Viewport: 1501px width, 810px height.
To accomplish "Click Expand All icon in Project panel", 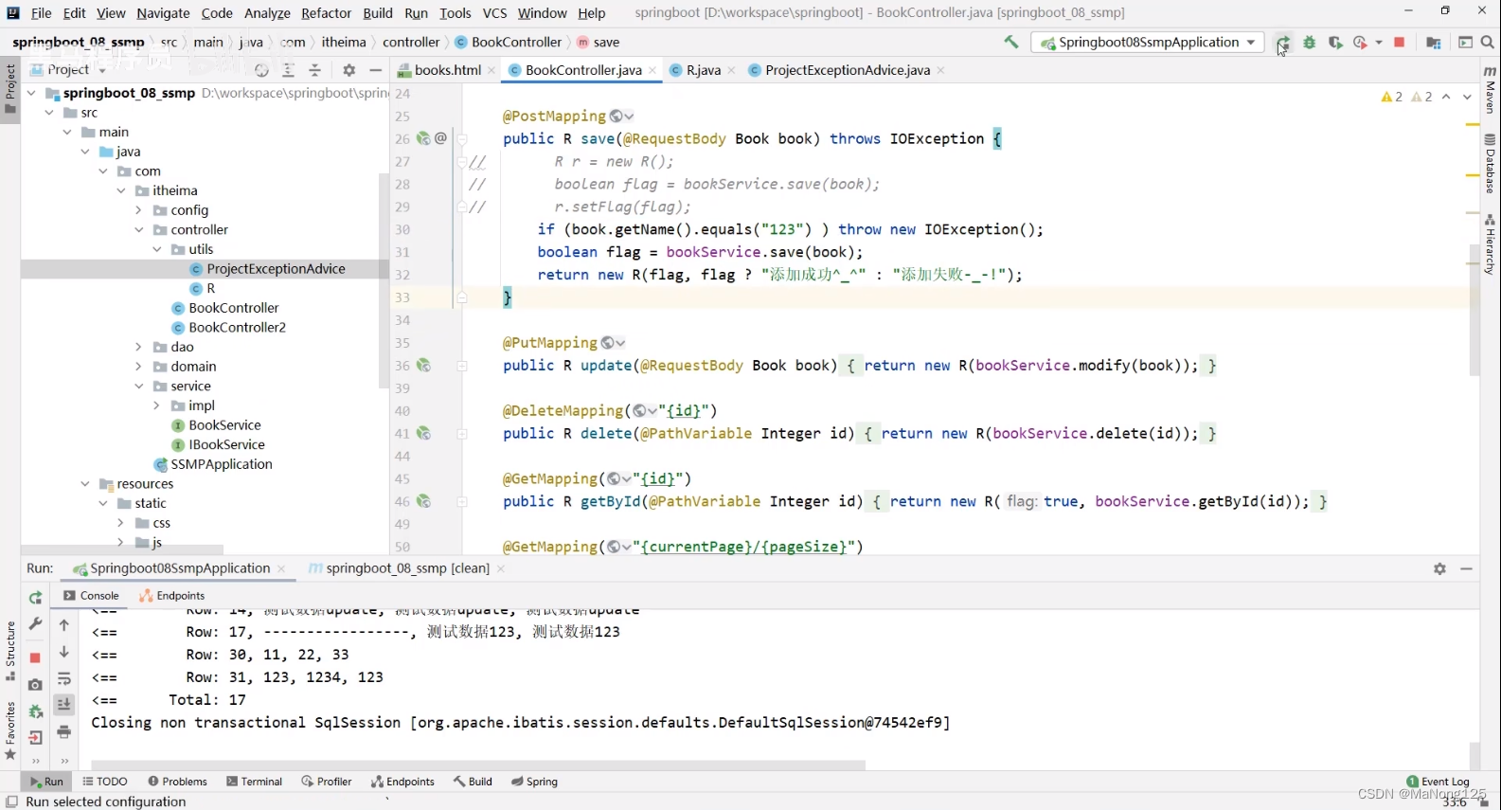I will [x=289, y=70].
